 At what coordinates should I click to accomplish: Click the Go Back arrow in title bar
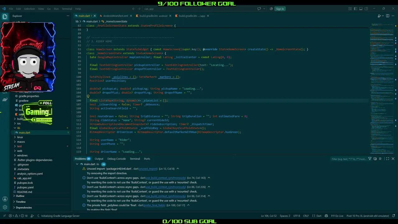[133, 9]
